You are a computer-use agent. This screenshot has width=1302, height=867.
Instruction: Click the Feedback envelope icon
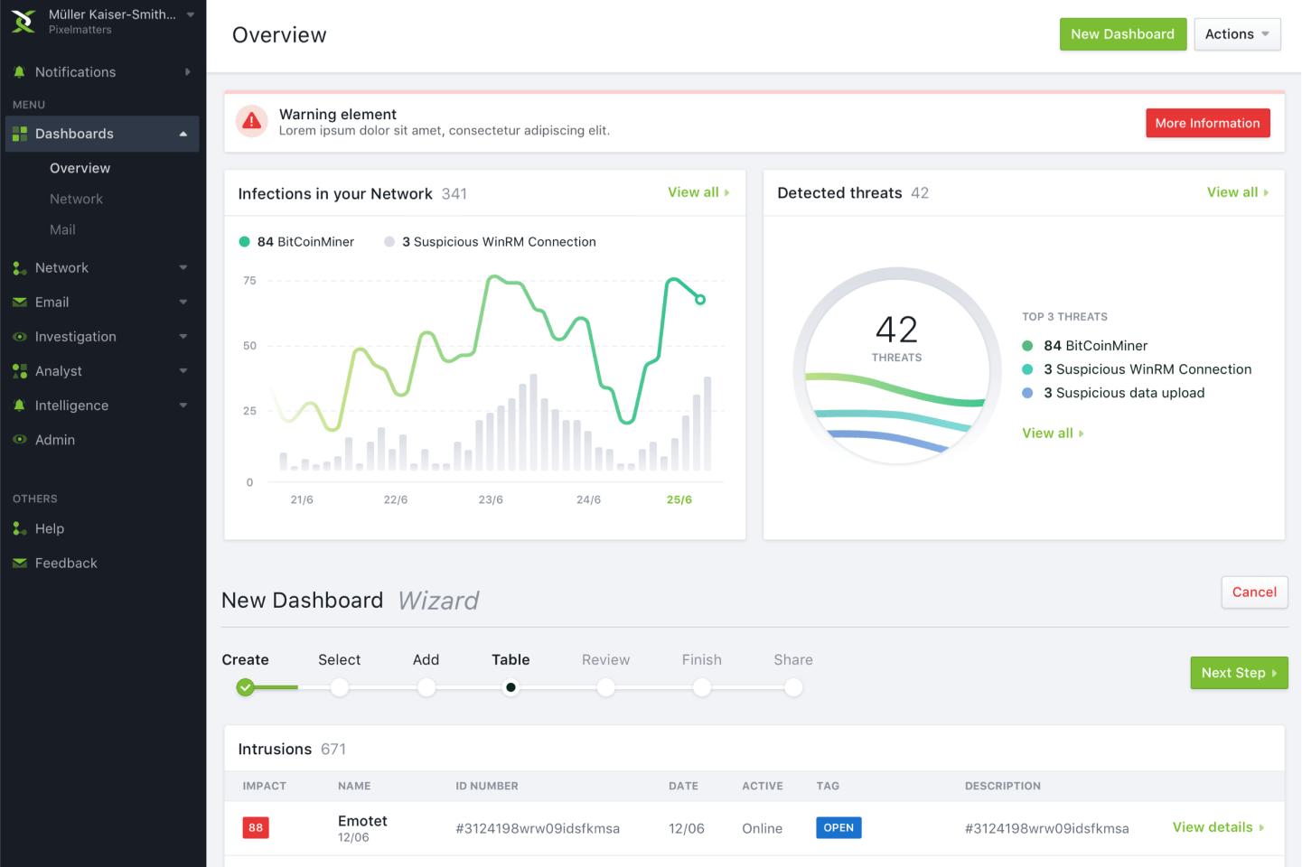click(19, 564)
